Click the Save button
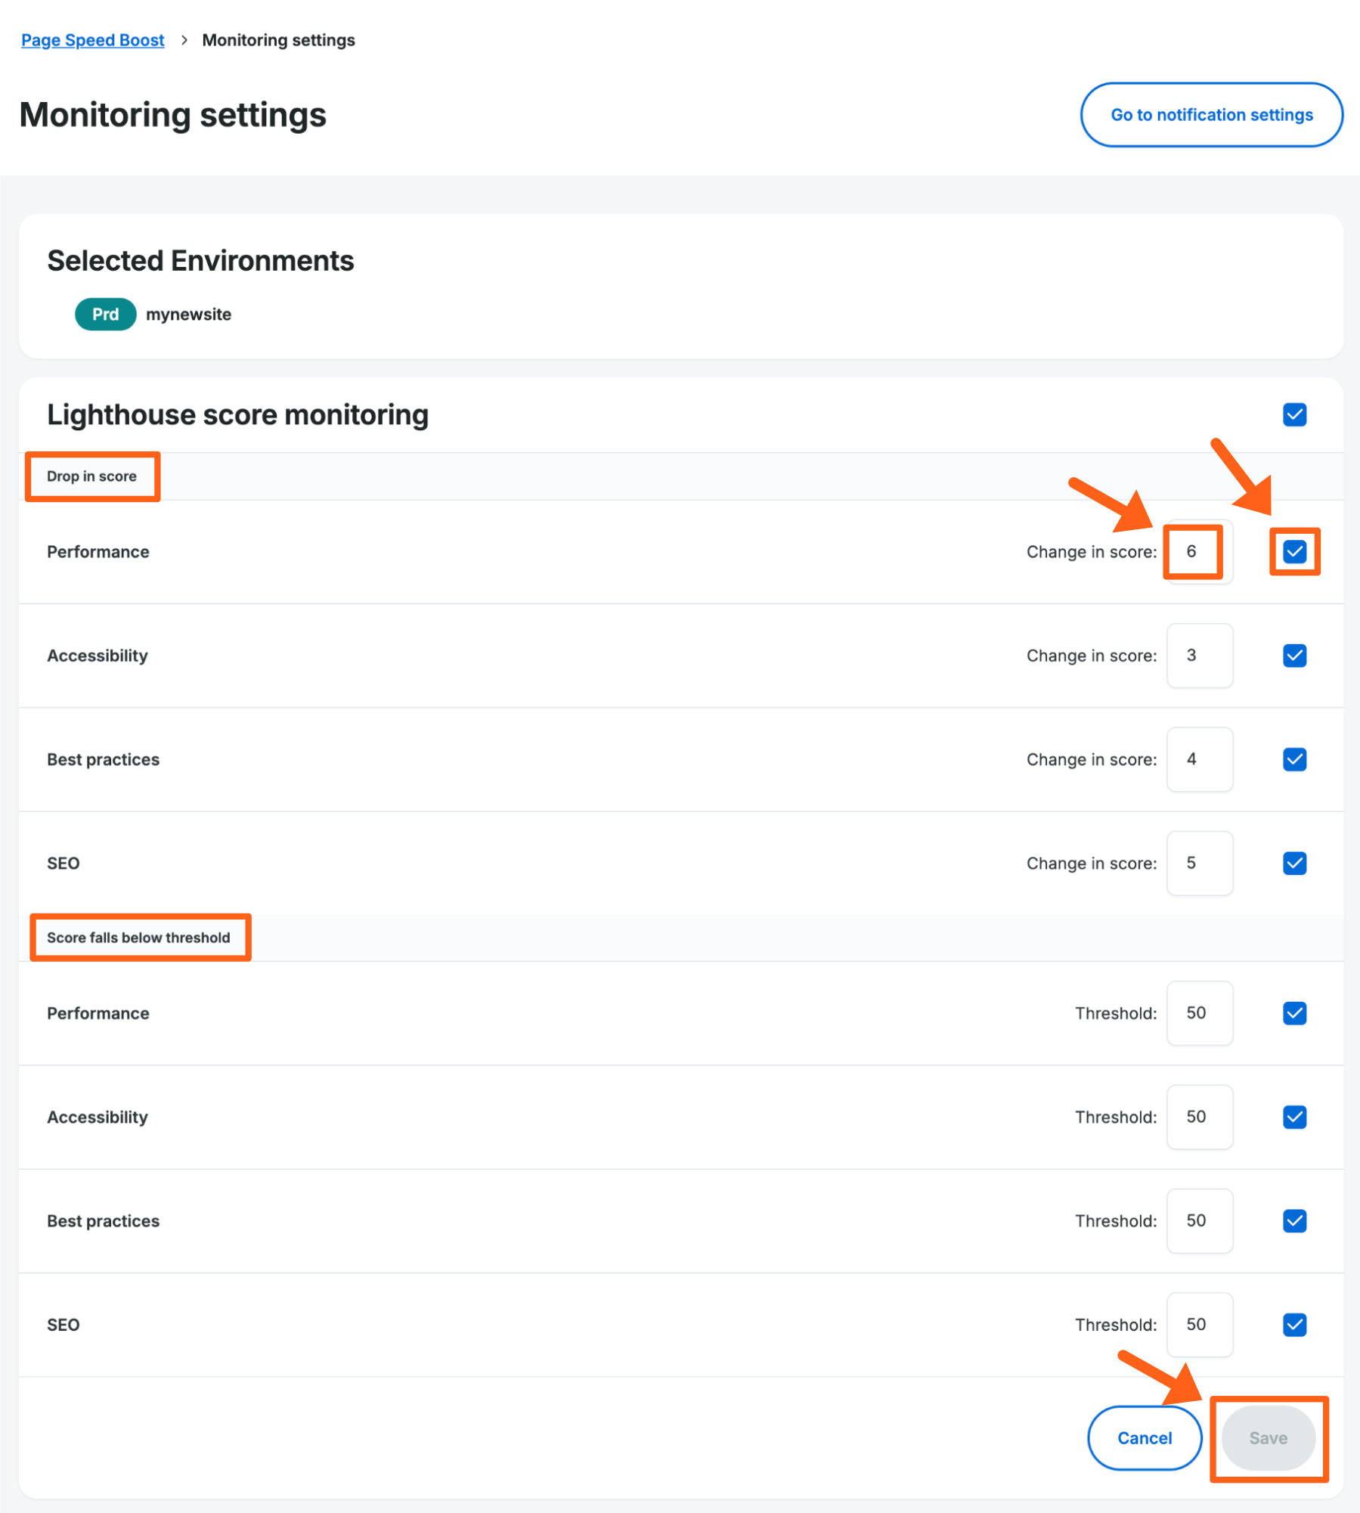The height and width of the screenshot is (1513, 1360). point(1269,1438)
